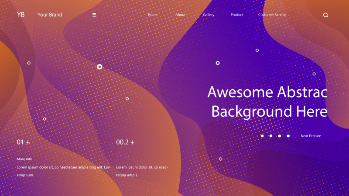Screen dimensions: 349x196
Task: Expand the 01 + section
Action: coord(24,142)
